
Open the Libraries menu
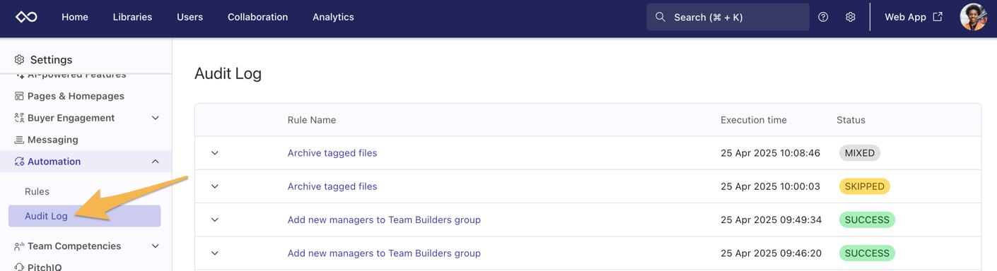pyautogui.click(x=132, y=17)
